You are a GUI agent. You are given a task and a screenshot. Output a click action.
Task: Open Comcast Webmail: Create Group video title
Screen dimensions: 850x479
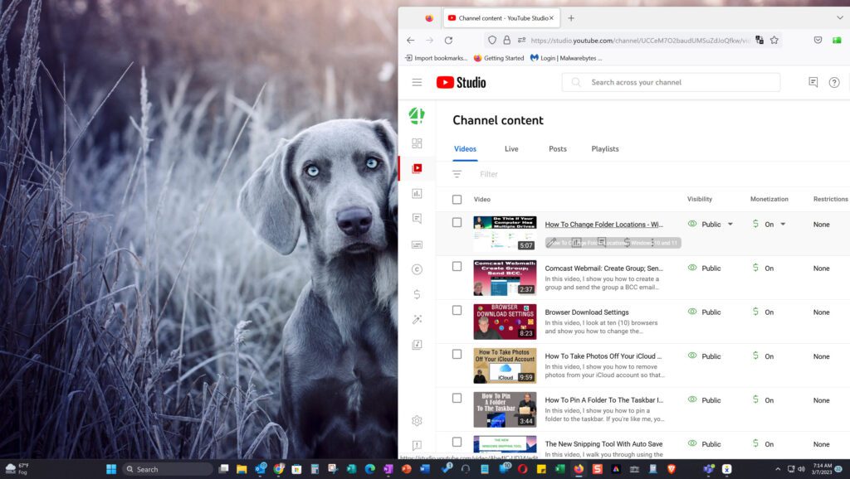tap(604, 269)
